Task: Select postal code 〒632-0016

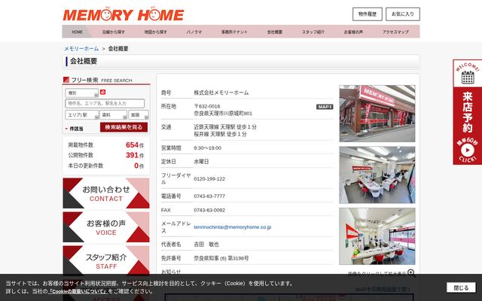Action: (207, 106)
